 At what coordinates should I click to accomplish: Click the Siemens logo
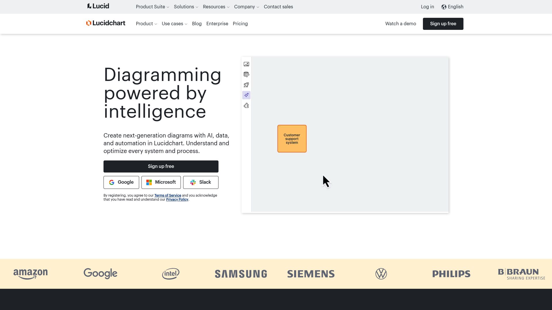(x=311, y=274)
